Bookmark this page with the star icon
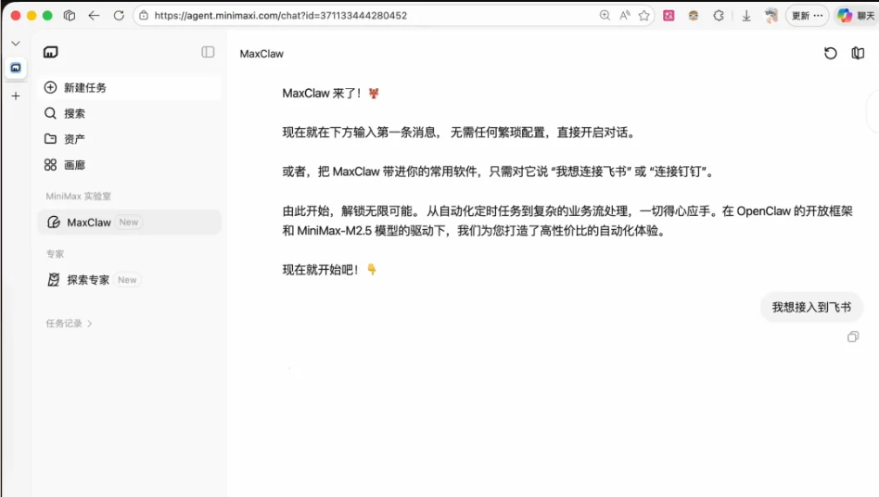Viewport: 879px width, 497px height. pos(644,16)
